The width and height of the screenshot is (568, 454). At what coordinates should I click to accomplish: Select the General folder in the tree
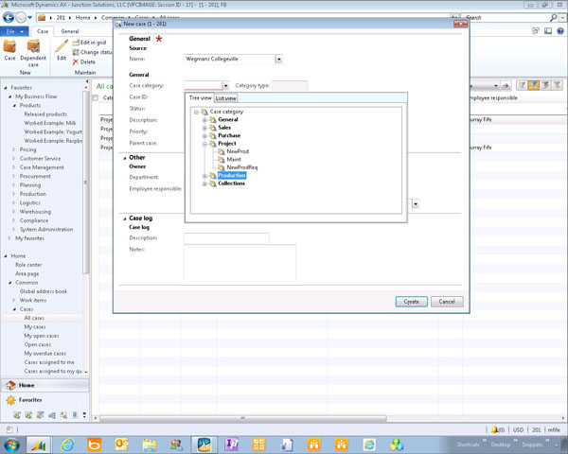tap(228, 119)
